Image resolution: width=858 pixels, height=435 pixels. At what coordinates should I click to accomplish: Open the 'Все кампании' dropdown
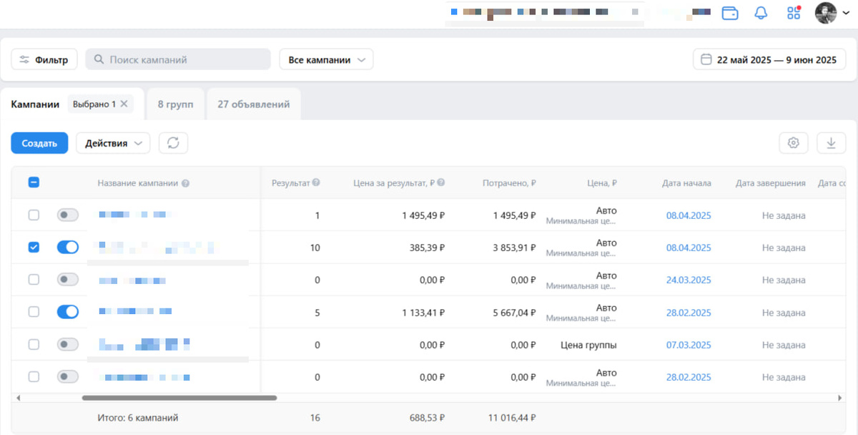click(326, 60)
